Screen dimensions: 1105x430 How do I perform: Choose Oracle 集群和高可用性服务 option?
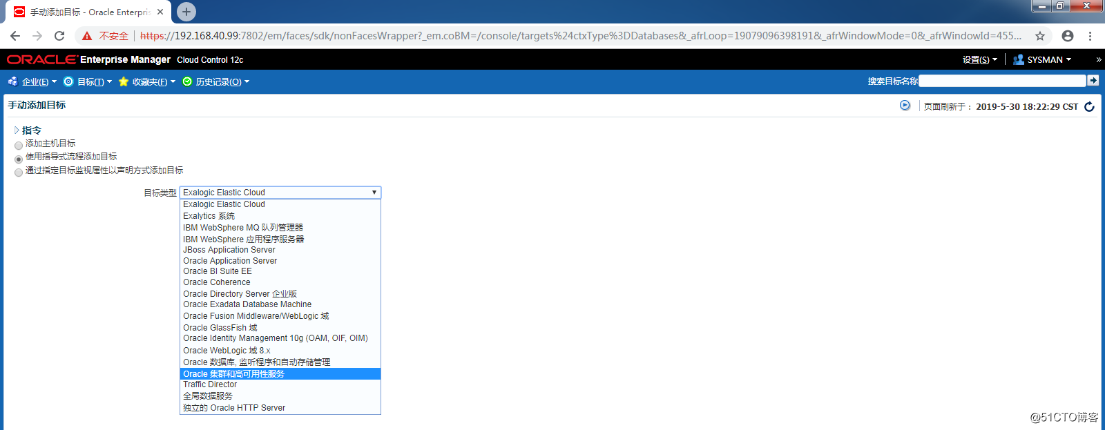coord(280,374)
